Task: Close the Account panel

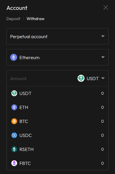Action: point(106,8)
